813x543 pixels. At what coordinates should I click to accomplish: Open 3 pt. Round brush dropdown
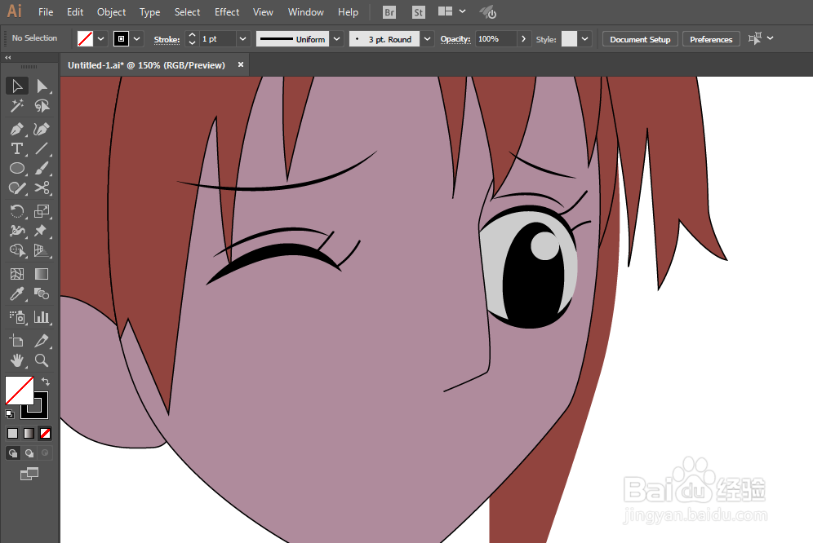[x=427, y=39]
